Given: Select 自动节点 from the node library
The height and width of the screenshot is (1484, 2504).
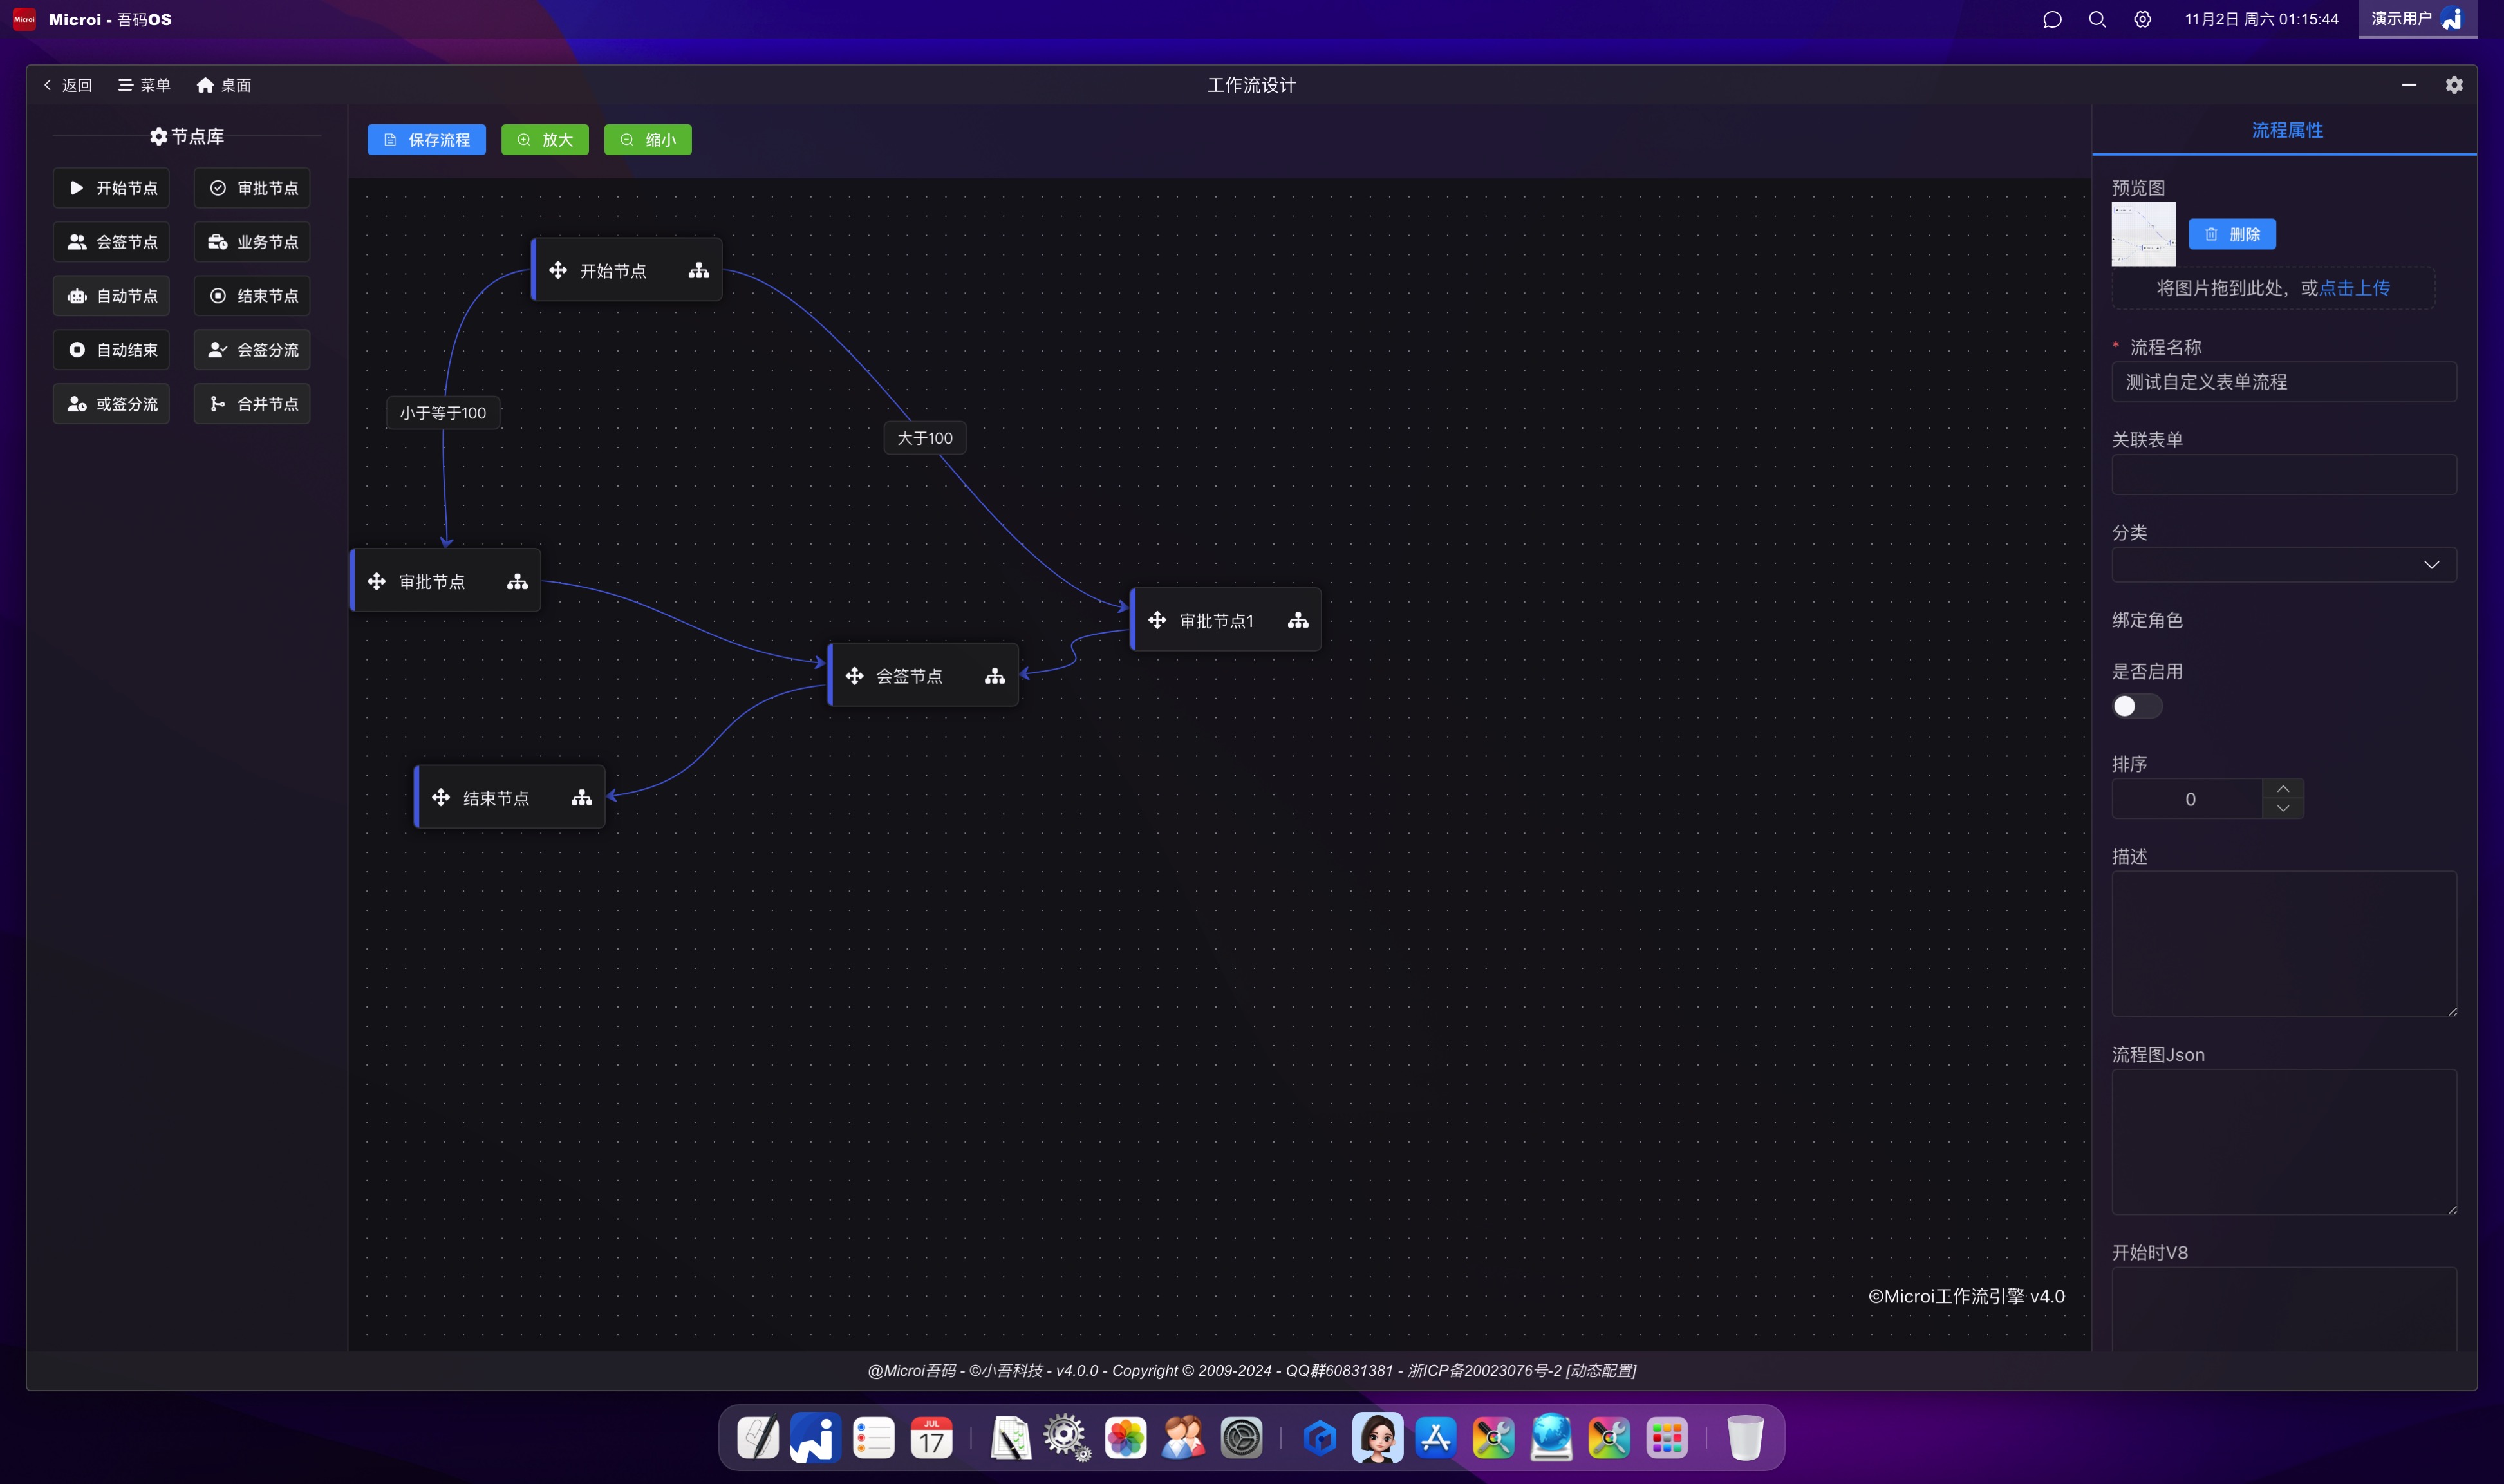Looking at the screenshot, I should (112, 296).
